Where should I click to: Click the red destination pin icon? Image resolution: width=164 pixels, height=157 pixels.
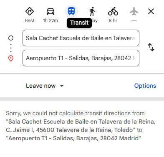pos(11,58)
